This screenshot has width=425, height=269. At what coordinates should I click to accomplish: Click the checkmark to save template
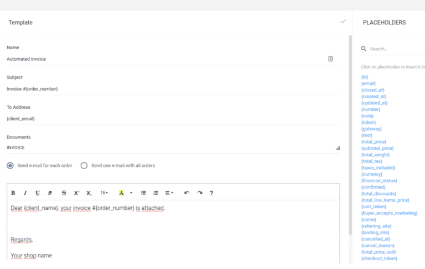pos(343,22)
